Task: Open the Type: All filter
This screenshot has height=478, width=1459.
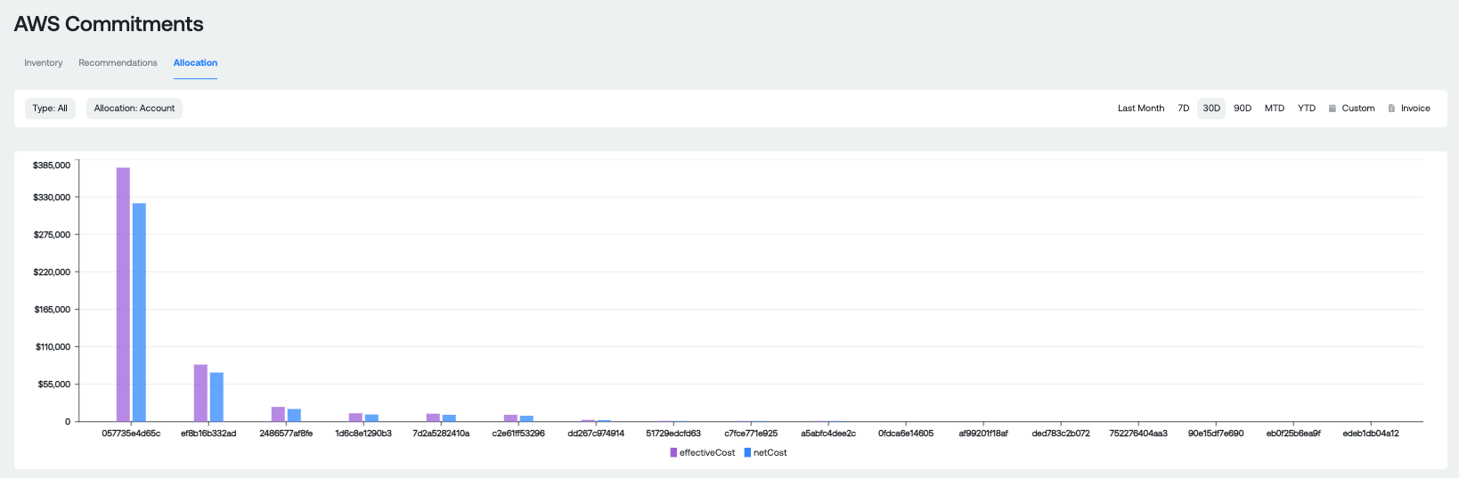Action: pos(50,109)
